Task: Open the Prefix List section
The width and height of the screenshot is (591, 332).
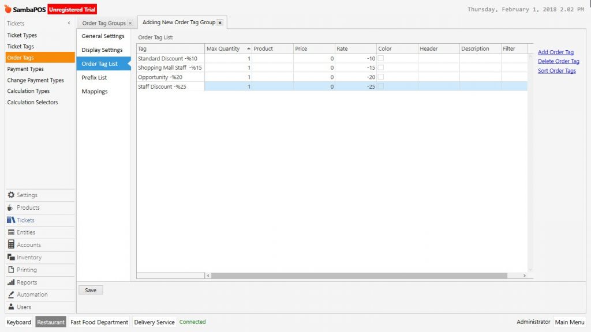Action: coord(94,77)
